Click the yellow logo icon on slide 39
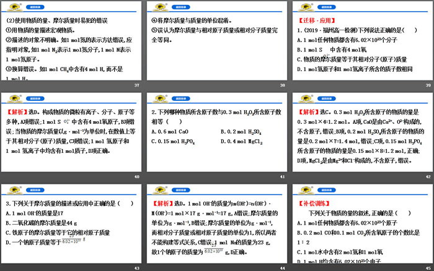 point(306,7)
